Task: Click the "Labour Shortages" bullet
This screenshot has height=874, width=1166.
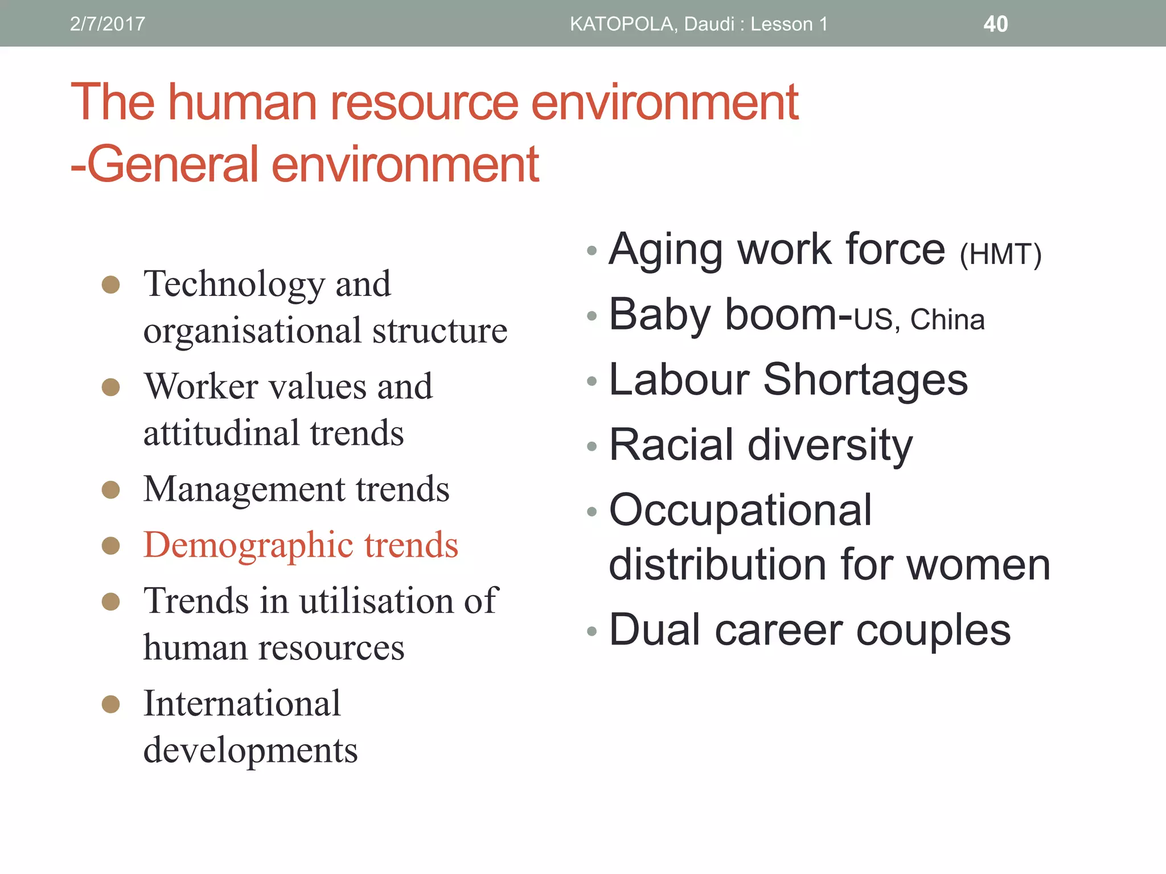Action: pyautogui.click(x=788, y=380)
